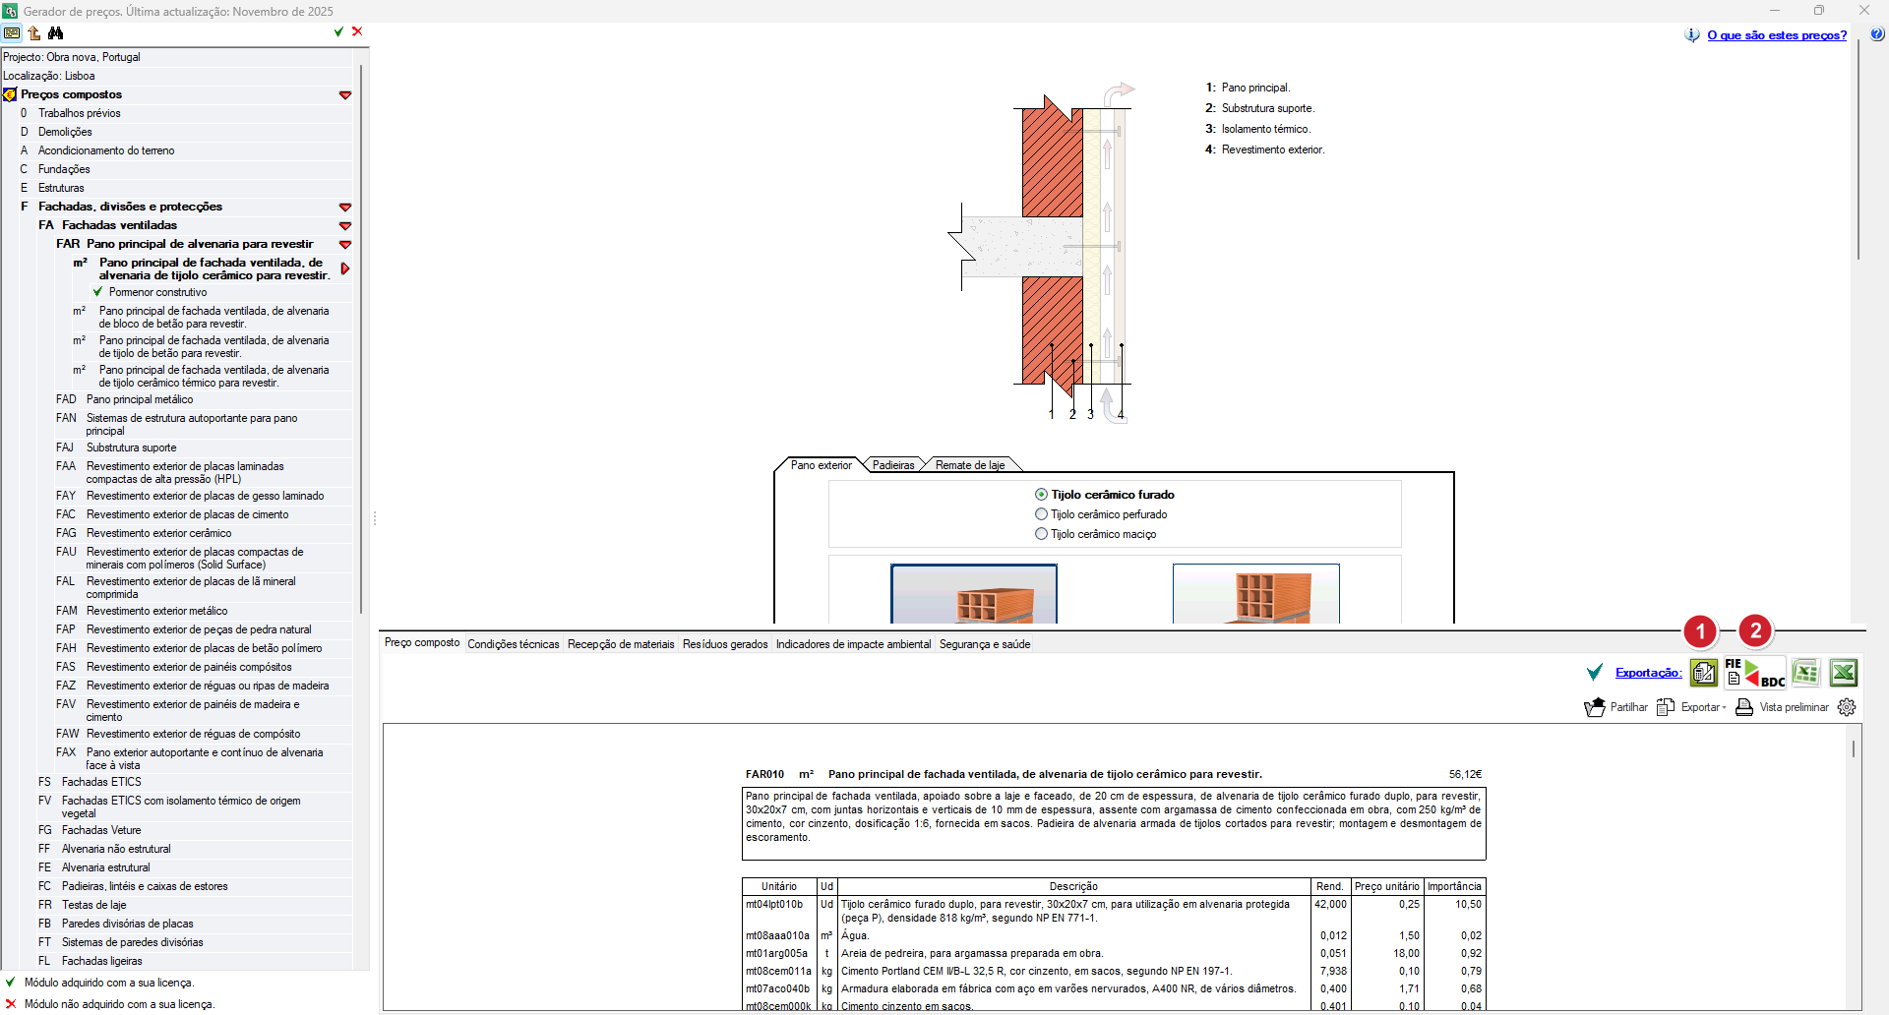Click the FIE BDC export icon
Screen dimensions: 1889x1015
(1754, 673)
